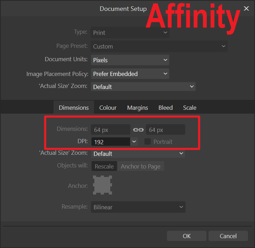
Task: Open the Type dropdown showing Print
Action: [130, 33]
